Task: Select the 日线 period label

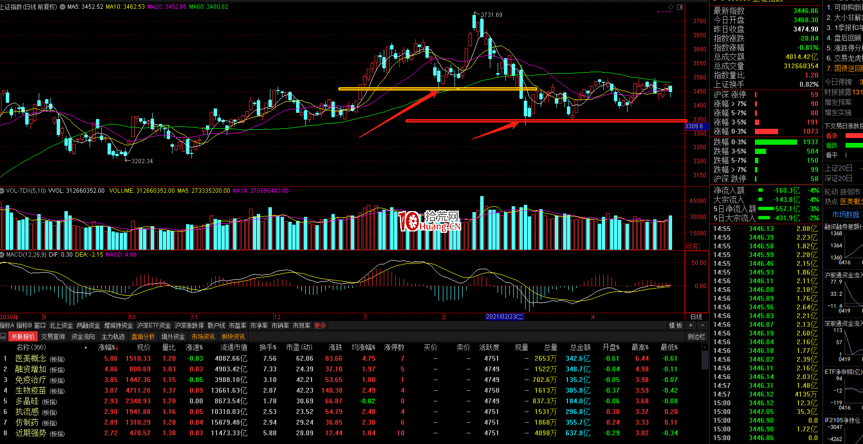Action: (x=696, y=317)
